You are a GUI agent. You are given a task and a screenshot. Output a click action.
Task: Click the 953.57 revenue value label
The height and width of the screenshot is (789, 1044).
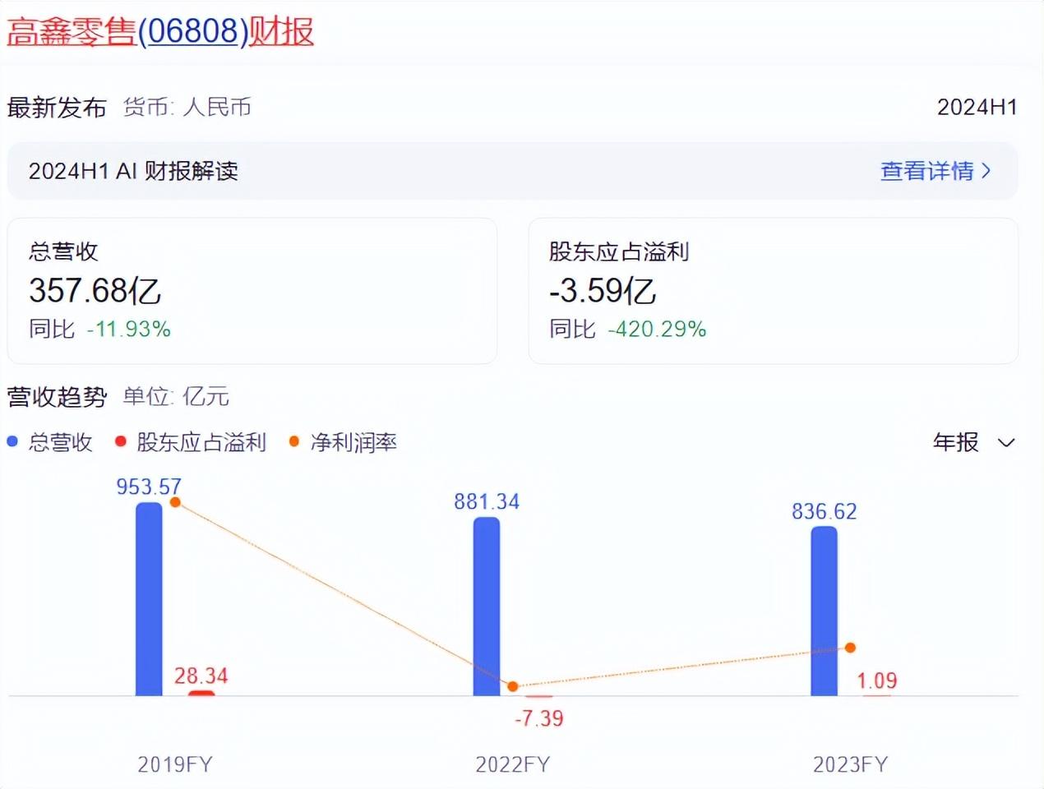149,487
